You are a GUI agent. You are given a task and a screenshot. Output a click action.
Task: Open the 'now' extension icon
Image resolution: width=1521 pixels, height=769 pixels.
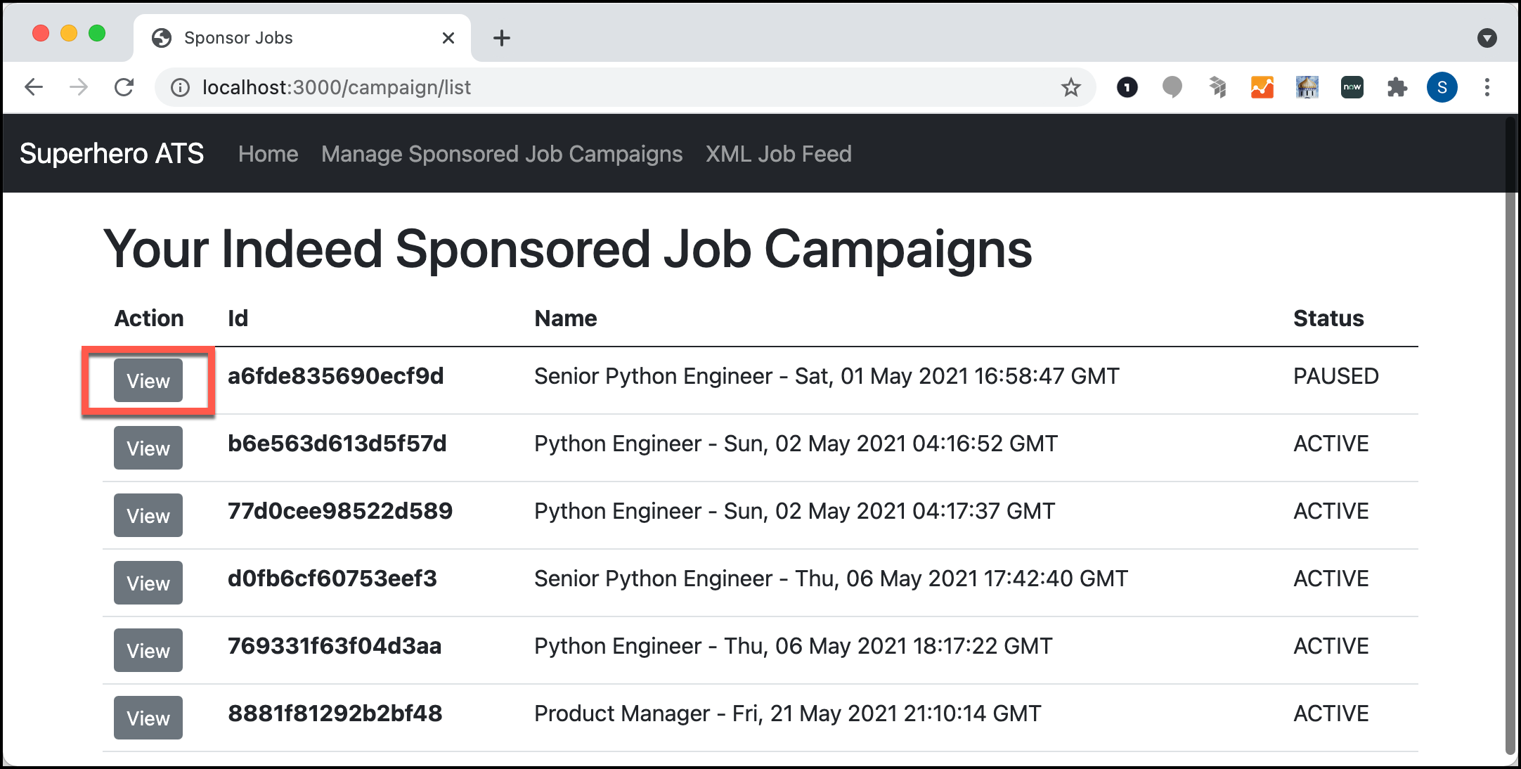click(1352, 87)
